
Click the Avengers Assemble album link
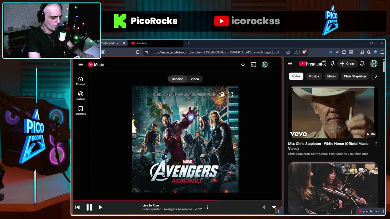click(x=178, y=209)
